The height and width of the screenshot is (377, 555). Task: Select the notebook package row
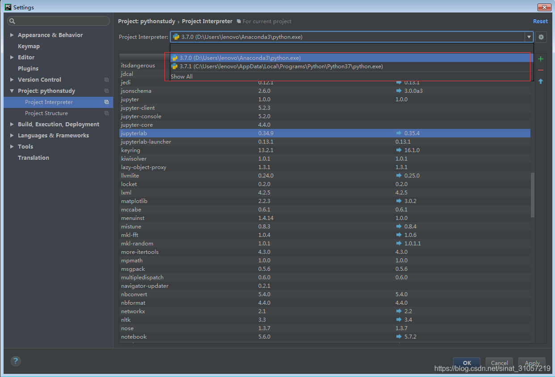325,337
